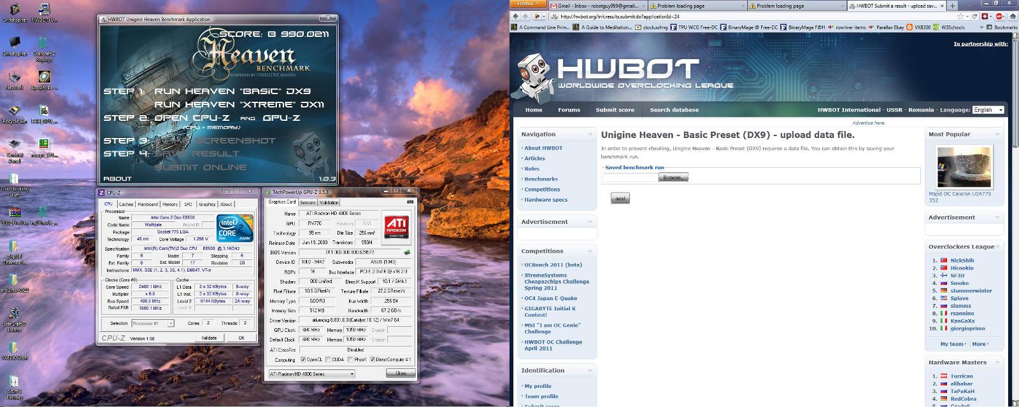Switch to the Mainboard tab in CPU-Z

[148, 204]
